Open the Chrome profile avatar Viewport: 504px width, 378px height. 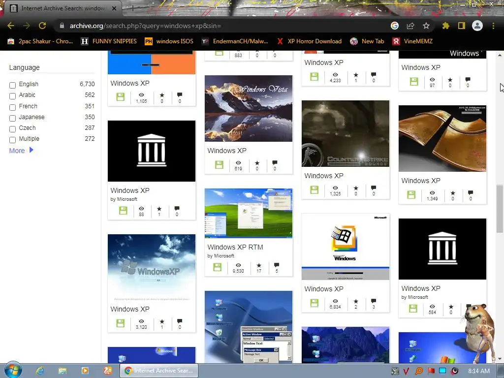pos(477,26)
